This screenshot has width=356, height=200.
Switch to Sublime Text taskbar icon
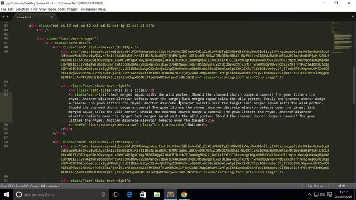click(x=170, y=194)
